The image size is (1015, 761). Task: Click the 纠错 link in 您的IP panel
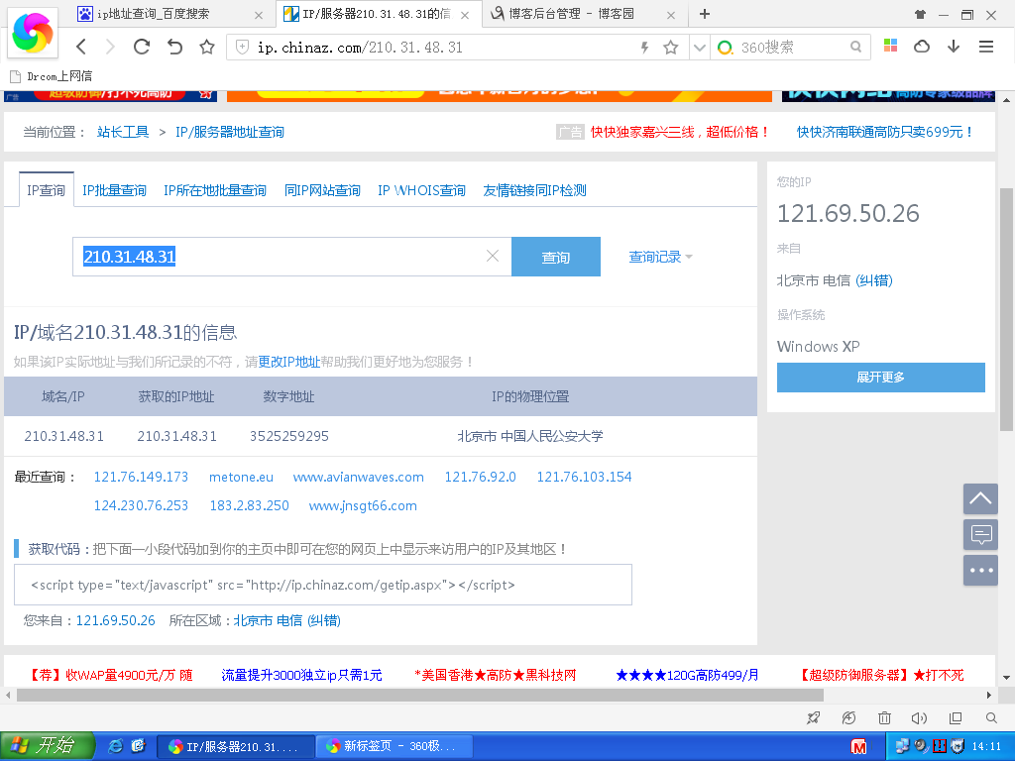pyautogui.click(x=874, y=280)
